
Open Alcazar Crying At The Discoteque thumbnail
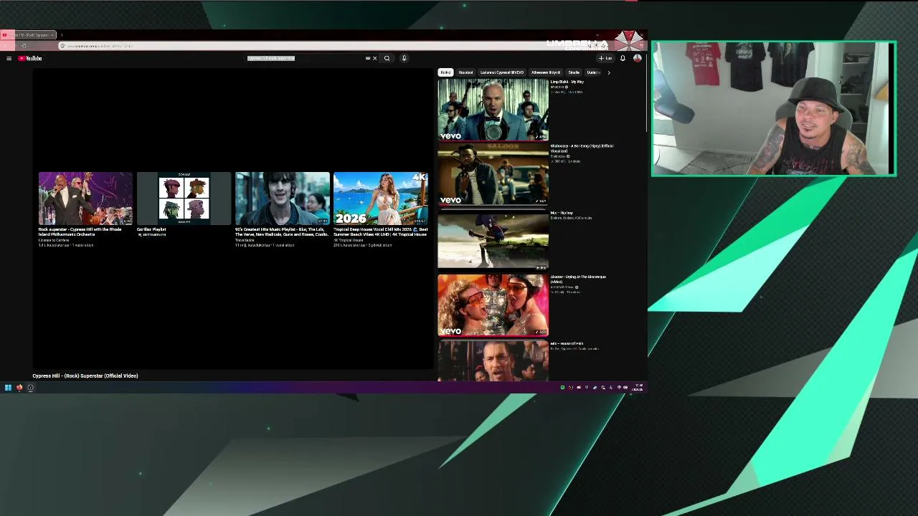tap(493, 305)
